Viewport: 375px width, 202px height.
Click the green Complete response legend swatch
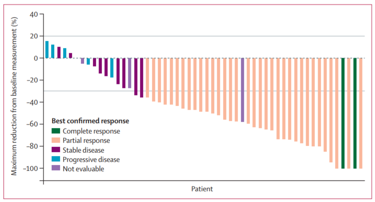coord(56,131)
